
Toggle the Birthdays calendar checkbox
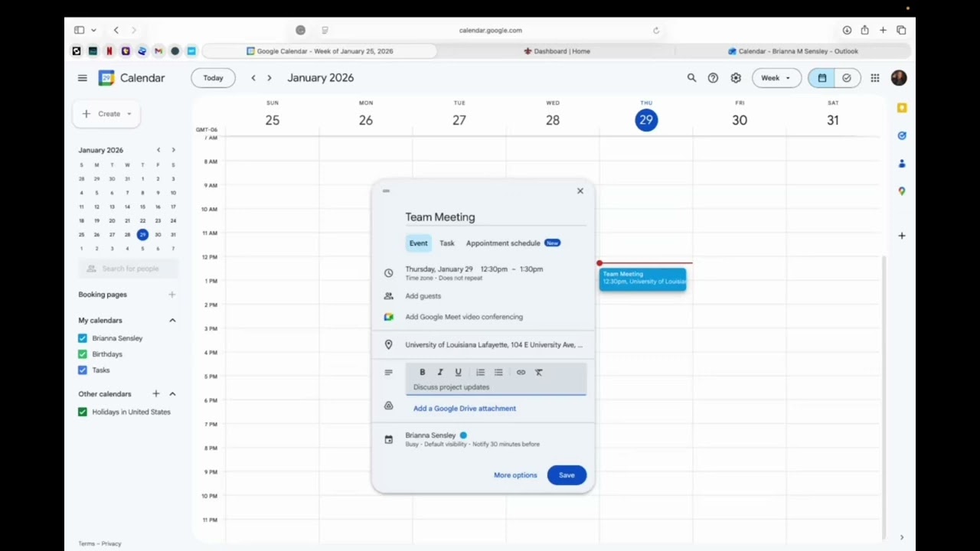point(83,354)
